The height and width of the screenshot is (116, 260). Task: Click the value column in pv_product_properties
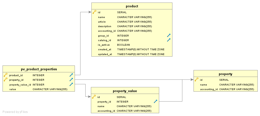click(13, 89)
